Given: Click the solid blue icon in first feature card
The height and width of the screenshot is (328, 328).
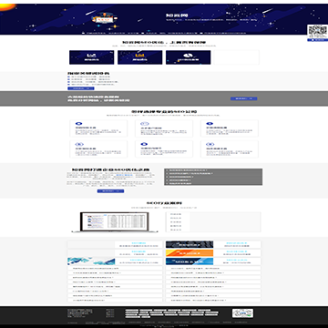Looking at the screenshot, I should 78,124.
